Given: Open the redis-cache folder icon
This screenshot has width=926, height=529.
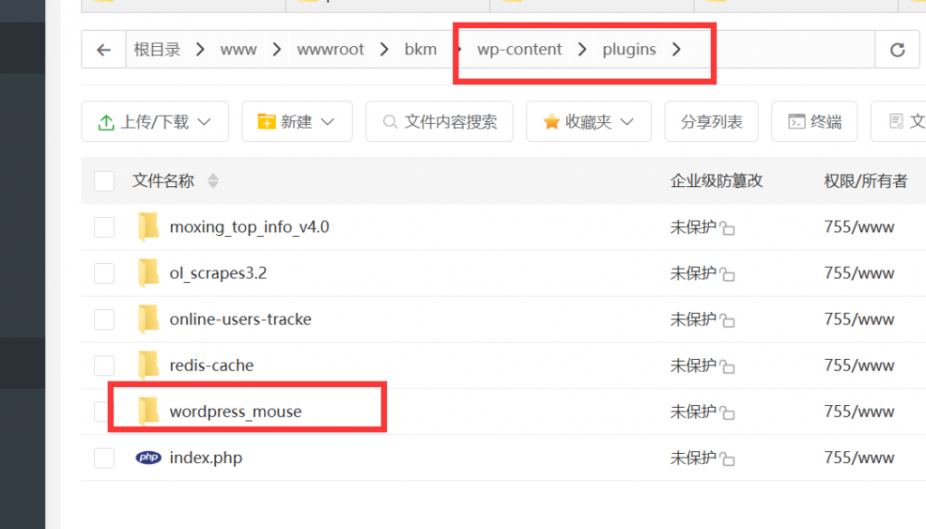Looking at the screenshot, I should (148, 364).
